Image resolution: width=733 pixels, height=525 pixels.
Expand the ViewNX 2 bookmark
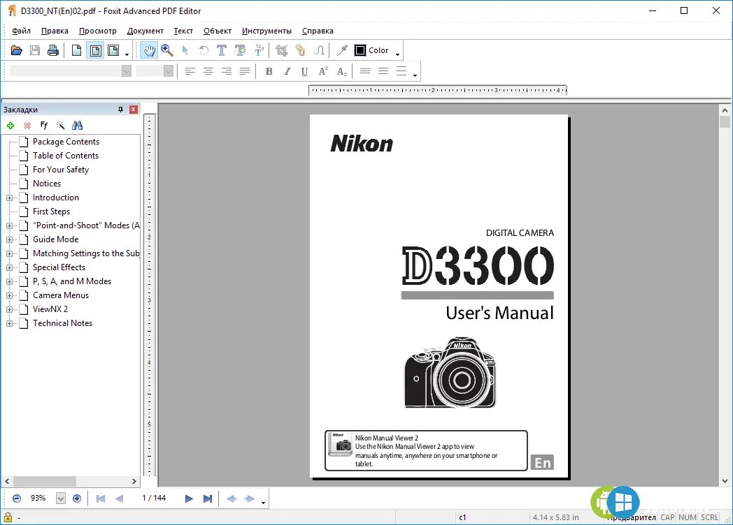click(x=9, y=309)
